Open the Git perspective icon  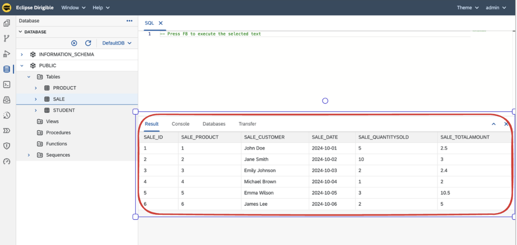click(6, 38)
